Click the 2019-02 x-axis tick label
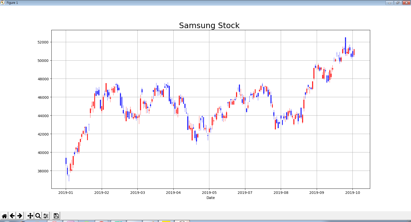This screenshot has width=411, height=222. (102, 193)
